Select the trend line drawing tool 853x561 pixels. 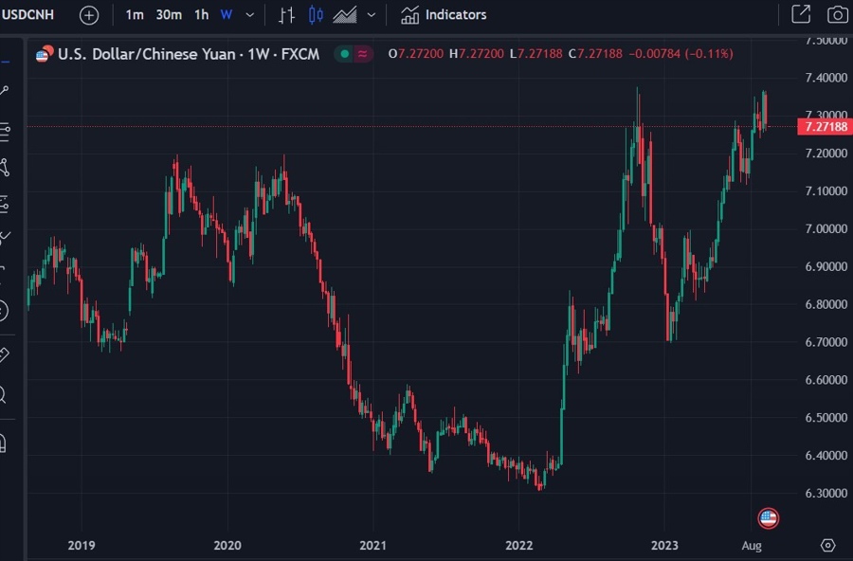coord(5,91)
